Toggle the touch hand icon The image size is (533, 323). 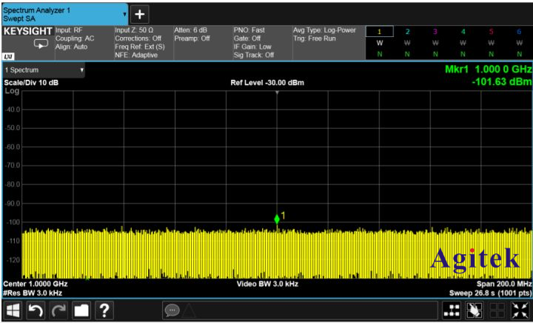coord(474,311)
